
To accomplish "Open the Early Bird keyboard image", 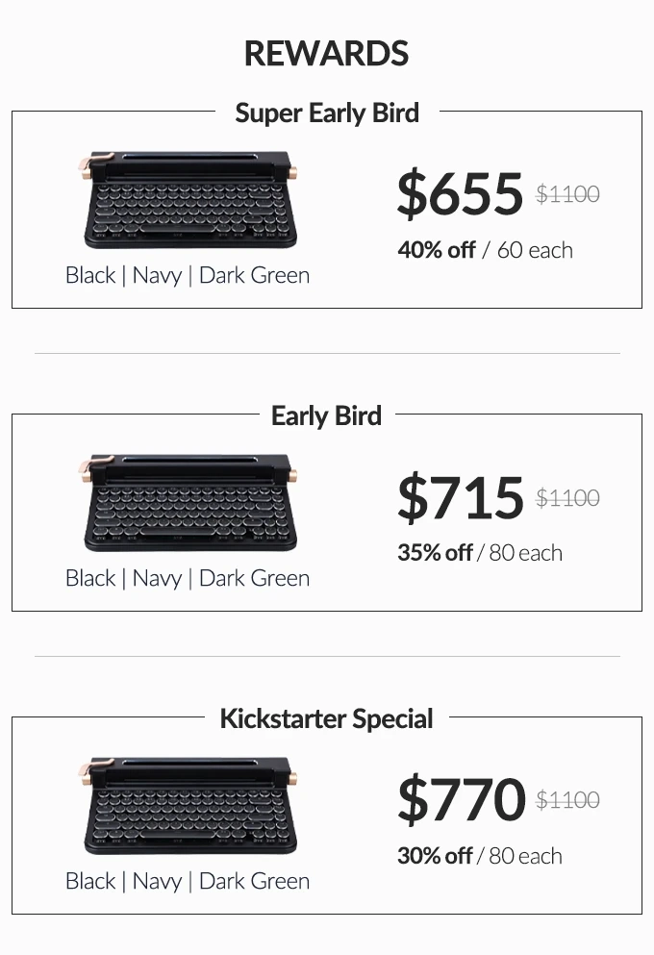I will coord(188,503).
